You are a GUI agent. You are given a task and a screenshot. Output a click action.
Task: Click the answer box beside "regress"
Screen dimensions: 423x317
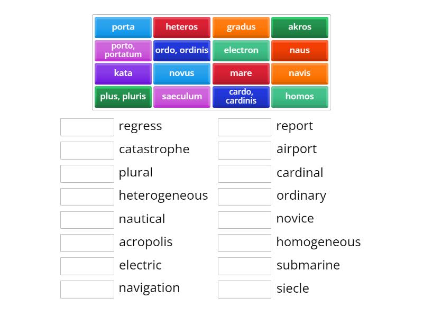[87, 127]
